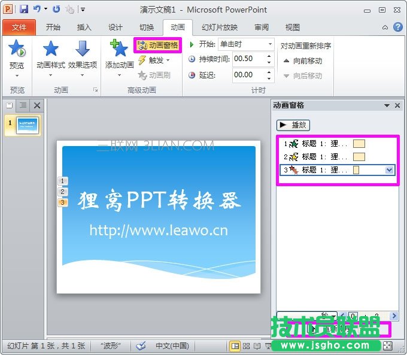Click the 播放 (Play) button
This screenshot has width=407, height=355.
293,125
